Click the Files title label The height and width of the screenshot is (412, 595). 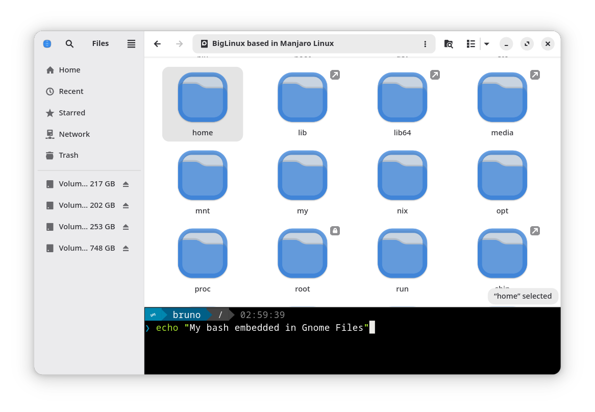[100, 44]
